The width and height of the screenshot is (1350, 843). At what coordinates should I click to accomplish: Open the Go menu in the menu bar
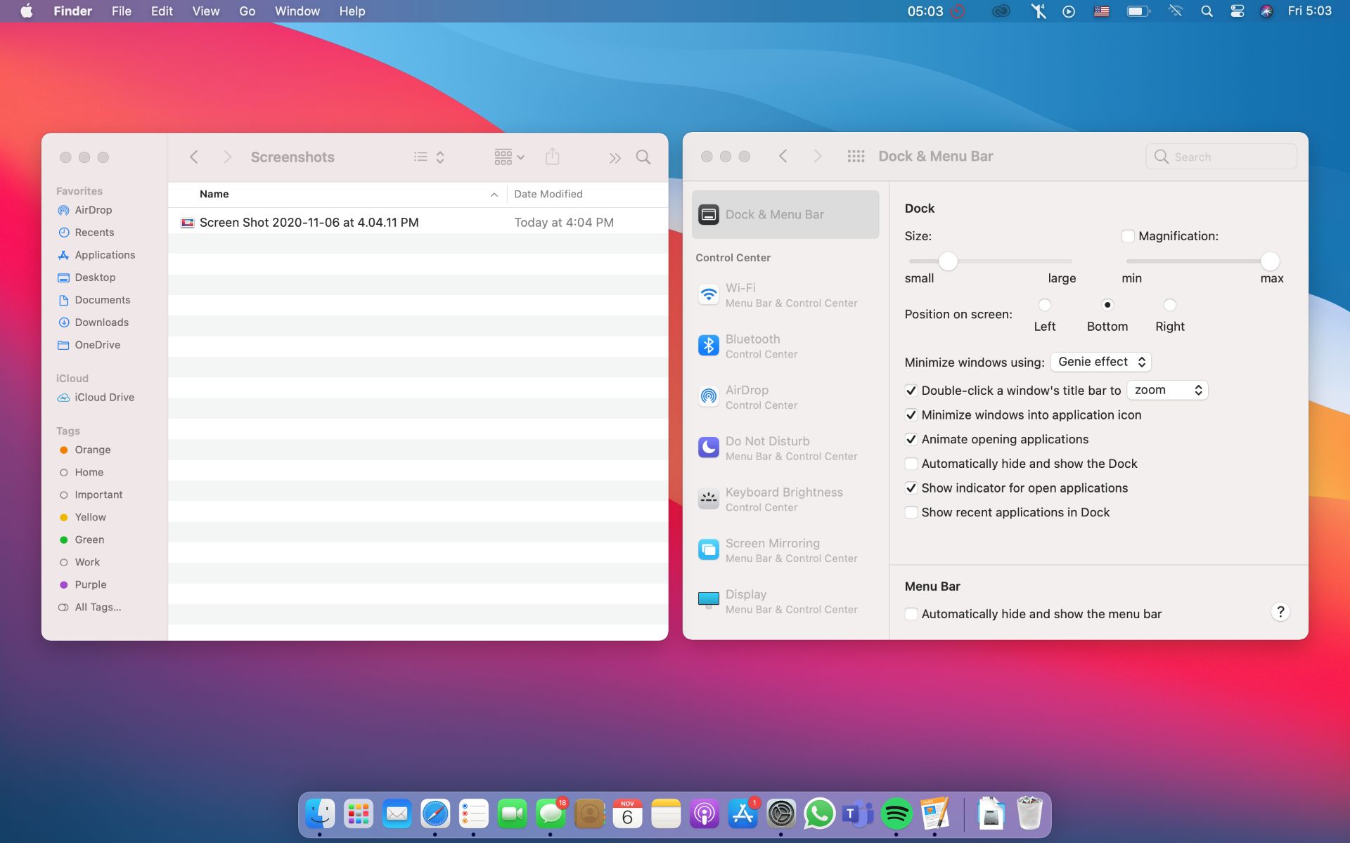246,11
